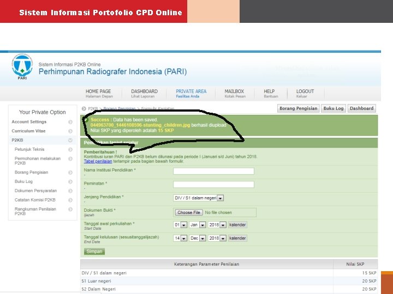
Task: Open Rangkuman Penilaian P2KB sidebar item
Action: (x=35, y=211)
